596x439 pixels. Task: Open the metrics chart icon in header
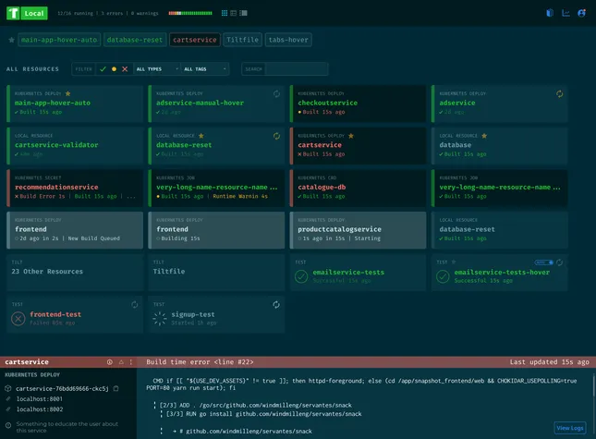pyautogui.click(x=566, y=13)
